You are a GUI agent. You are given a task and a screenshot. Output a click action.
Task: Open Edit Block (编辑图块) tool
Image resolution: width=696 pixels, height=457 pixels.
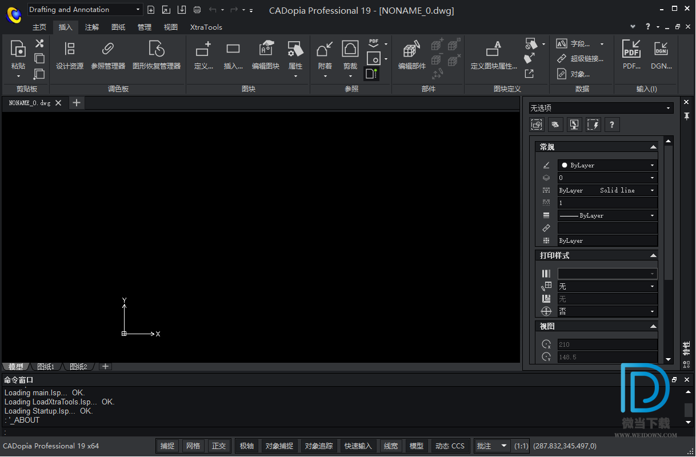[x=266, y=55]
